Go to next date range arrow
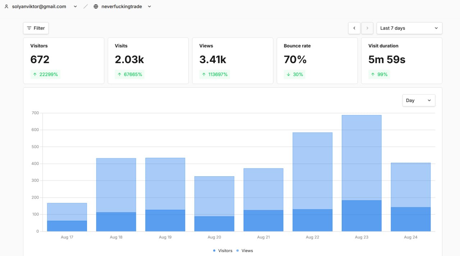Image resolution: width=460 pixels, height=256 pixels. click(x=367, y=28)
